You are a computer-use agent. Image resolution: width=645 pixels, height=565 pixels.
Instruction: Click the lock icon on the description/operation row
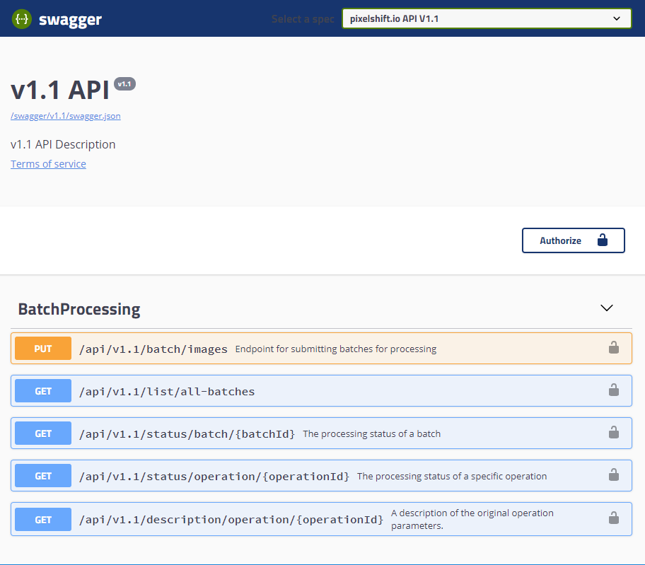tap(614, 518)
